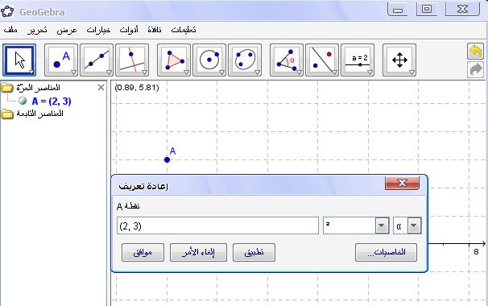Collapse the free objects folder
The image size is (488, 306).
(x=7, y=88)
